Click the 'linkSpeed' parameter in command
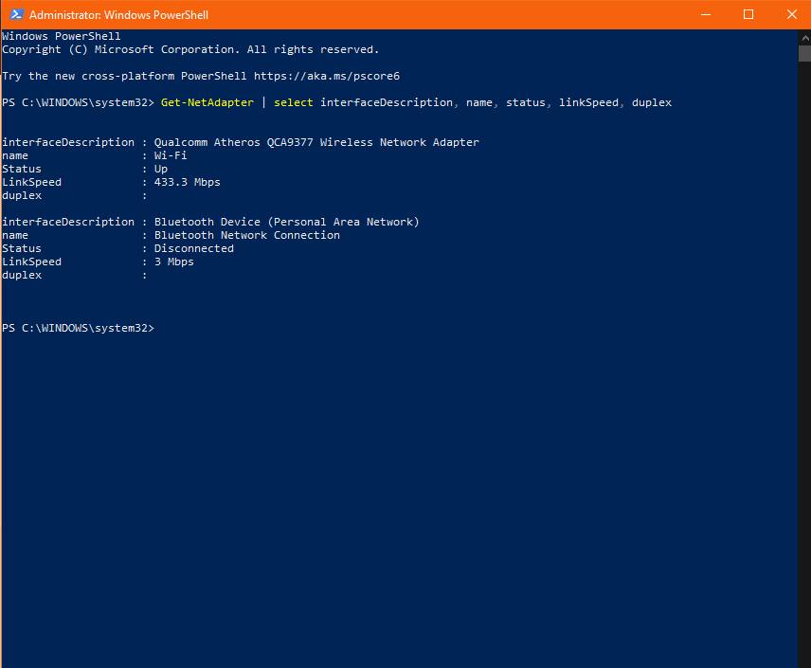811x668 pixels. click(588, 102)
